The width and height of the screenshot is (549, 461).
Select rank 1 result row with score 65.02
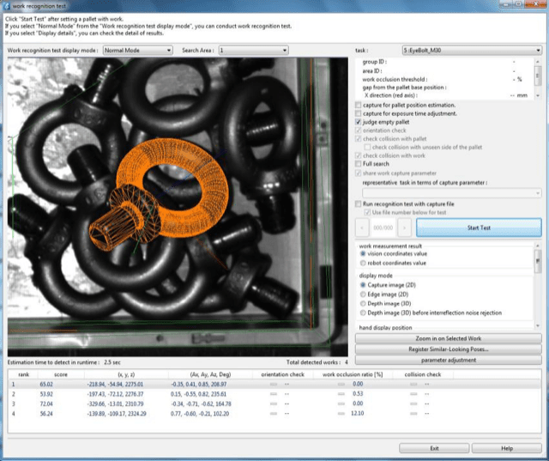[x=274, y=385]
